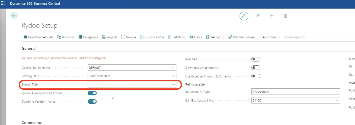The height and width of the screenshot is (125, 355).
Task: Toggle Combine Vendor Invoice switch
Action: coord(92,101)
